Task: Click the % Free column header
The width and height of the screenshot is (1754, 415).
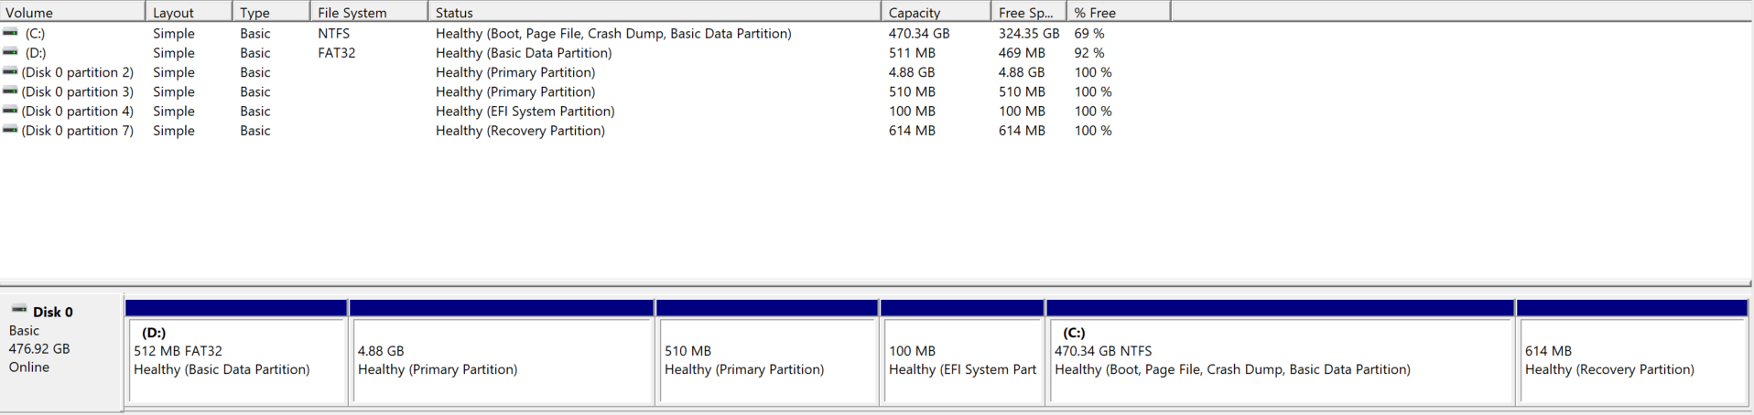Action: point(1119,12)
